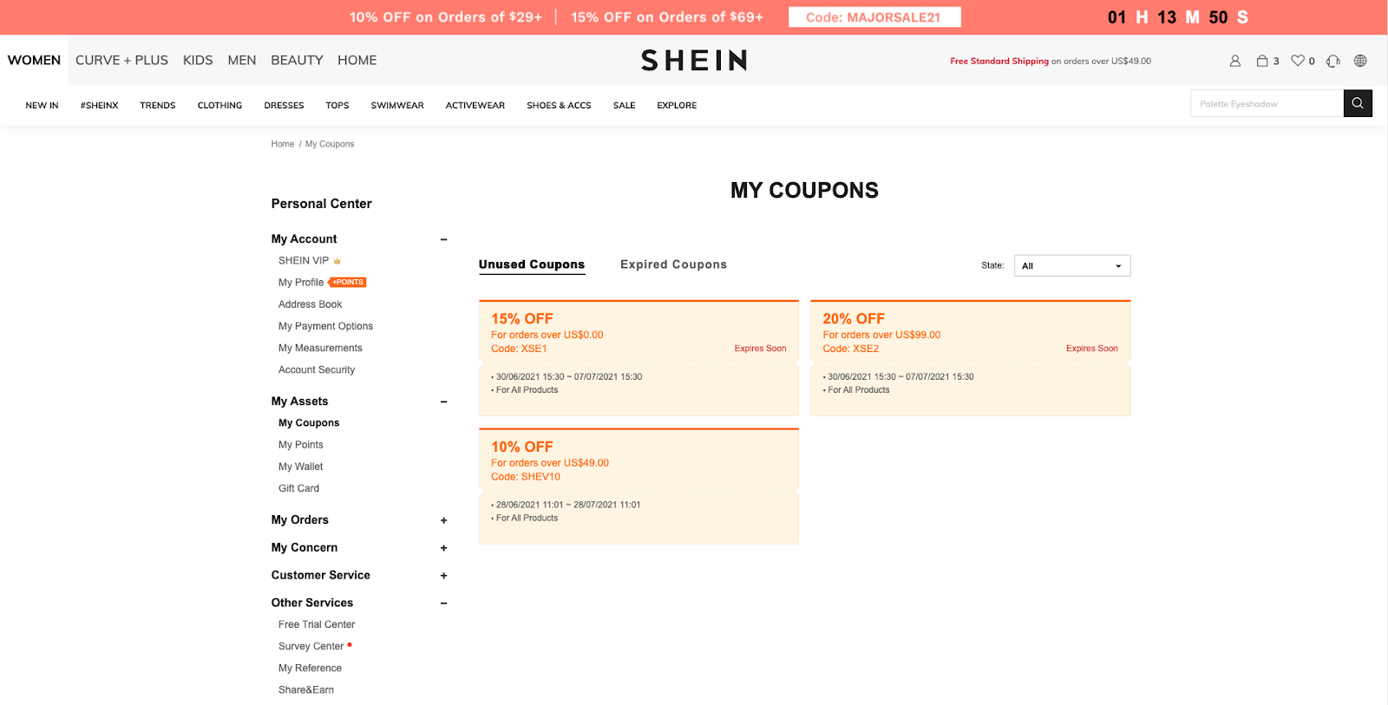Go to the Free Trial Center
Screen dimensions: 1388x705
point(316,623)
